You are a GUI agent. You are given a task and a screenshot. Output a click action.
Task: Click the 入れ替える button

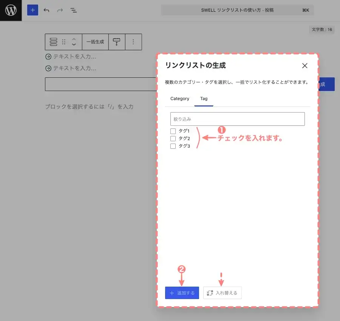223,293
